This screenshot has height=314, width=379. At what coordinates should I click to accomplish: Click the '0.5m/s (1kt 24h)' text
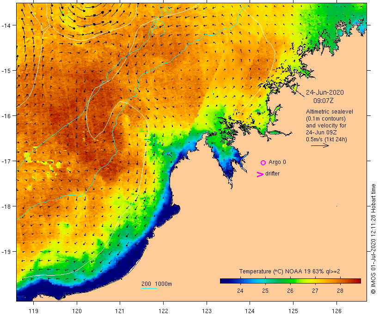[326, 139]
